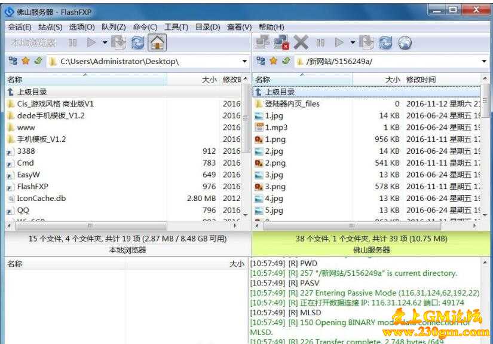
Task: Click the local pane play transfer icon
Action: coord(91,42)
